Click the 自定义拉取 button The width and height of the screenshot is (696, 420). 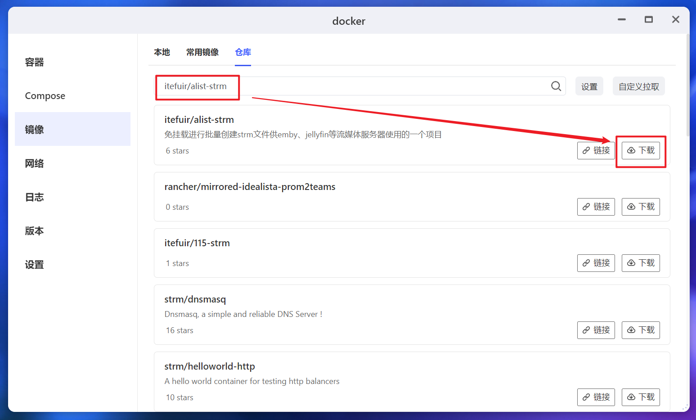point(638,86)
